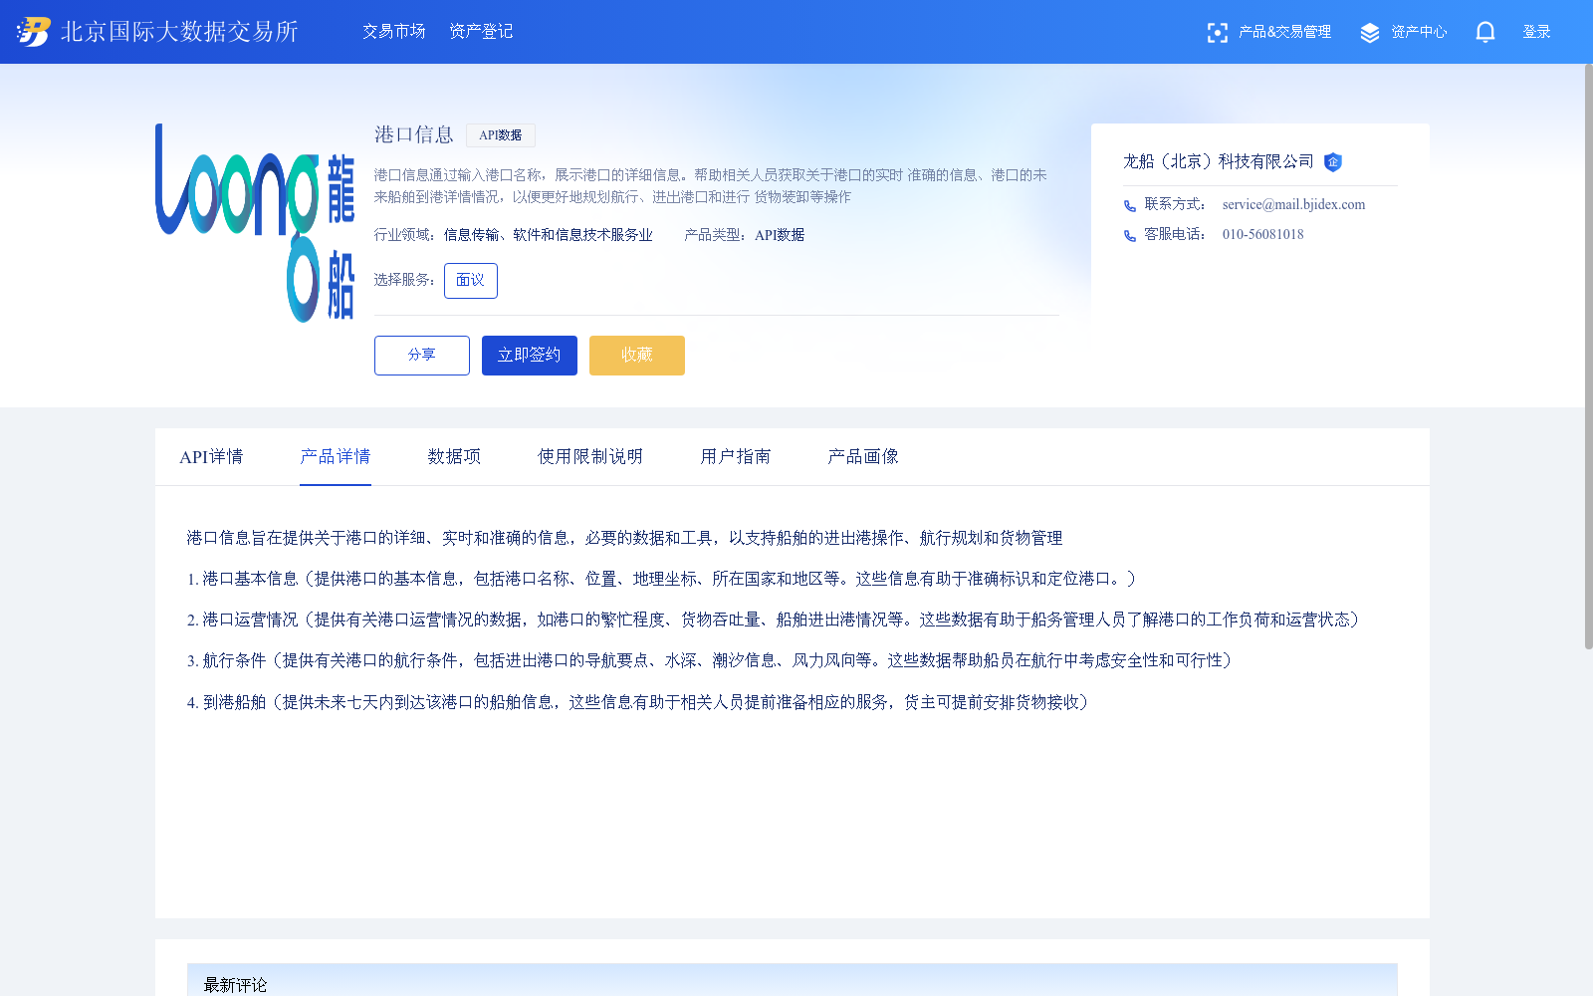Click the line starting 2. 港口运营情况

(773, 620)
